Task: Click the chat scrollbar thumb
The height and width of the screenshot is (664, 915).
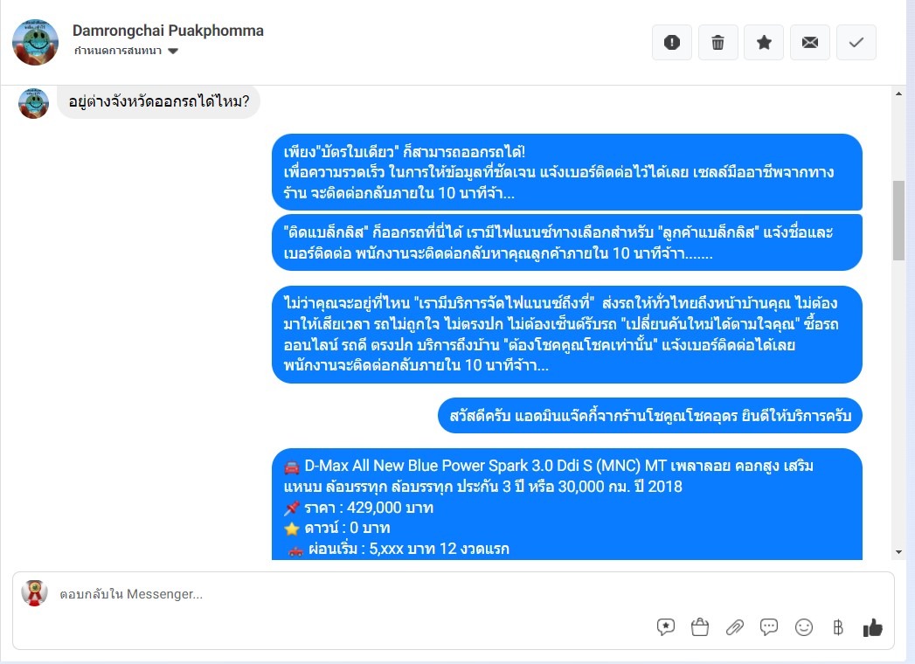Action: click(898, 220)
